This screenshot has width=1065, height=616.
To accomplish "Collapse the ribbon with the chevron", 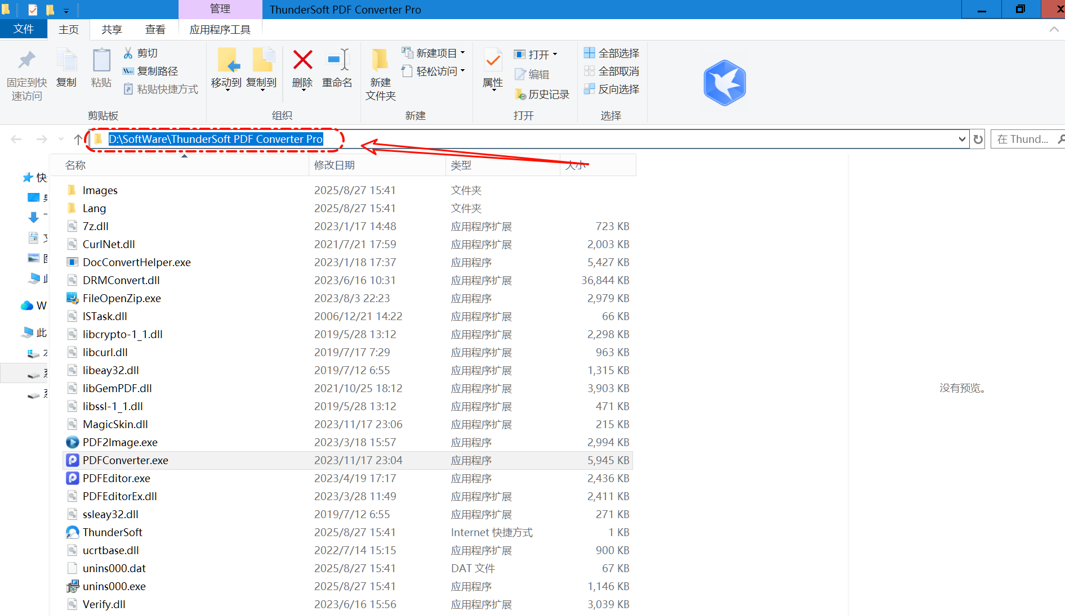I will (x=1054, y=29).
